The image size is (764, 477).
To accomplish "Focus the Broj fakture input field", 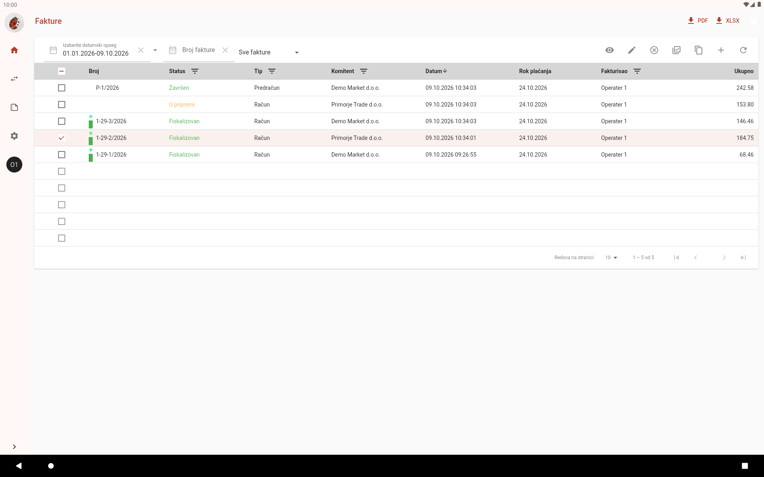I will coord(199,50).
